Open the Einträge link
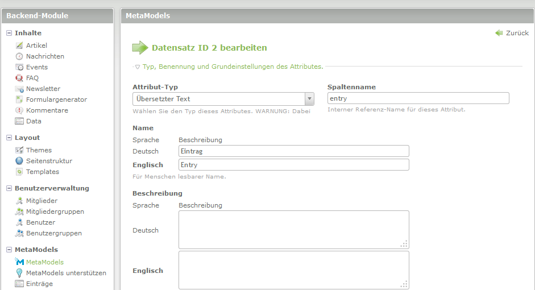The image size is (535, 290). point(39,284)
